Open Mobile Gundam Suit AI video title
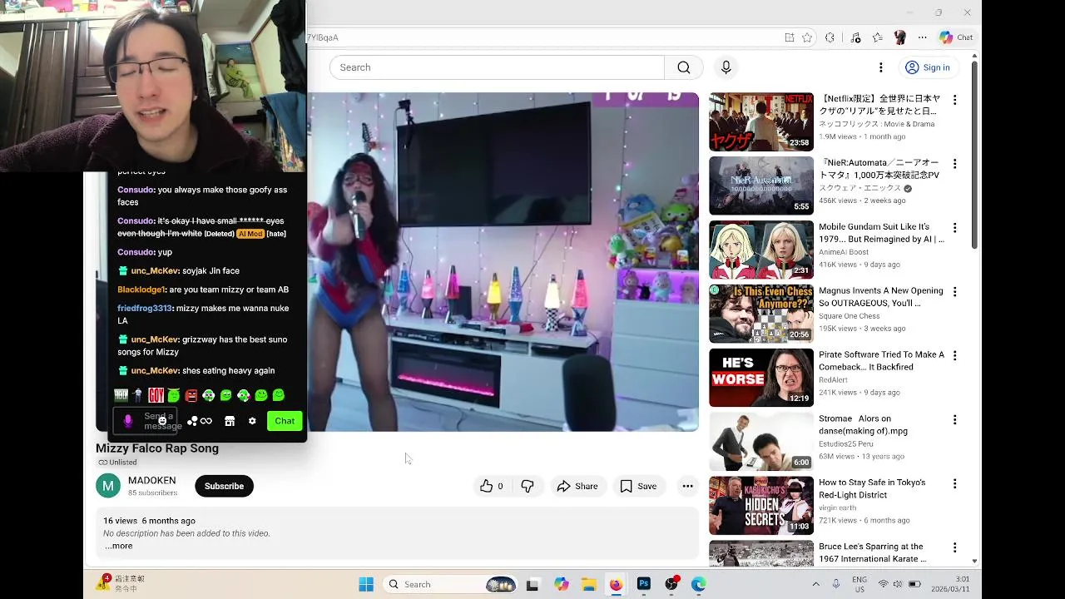1065x599 pixels. (x=881, y=233)
